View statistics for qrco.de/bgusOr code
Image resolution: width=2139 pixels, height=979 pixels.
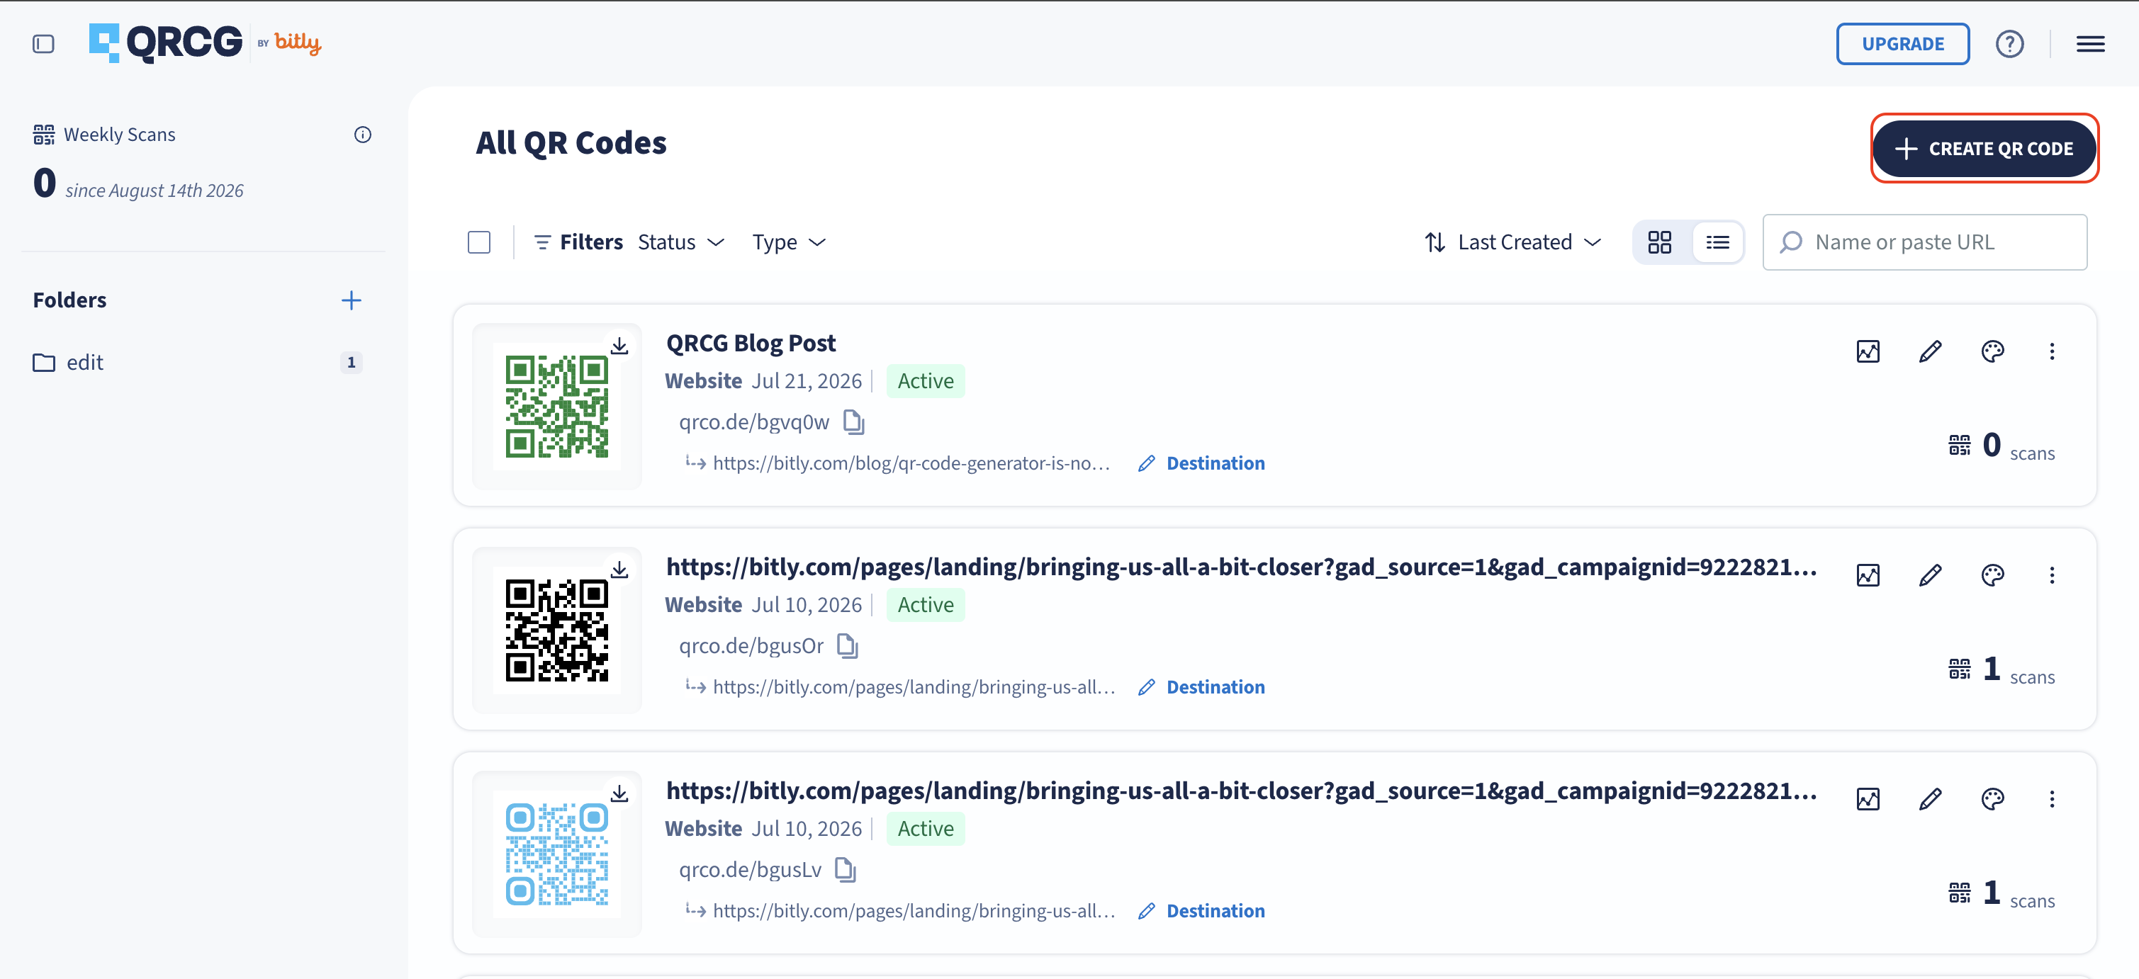point(1868,575)
